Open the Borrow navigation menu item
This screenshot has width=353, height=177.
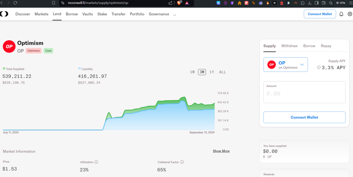72,14
